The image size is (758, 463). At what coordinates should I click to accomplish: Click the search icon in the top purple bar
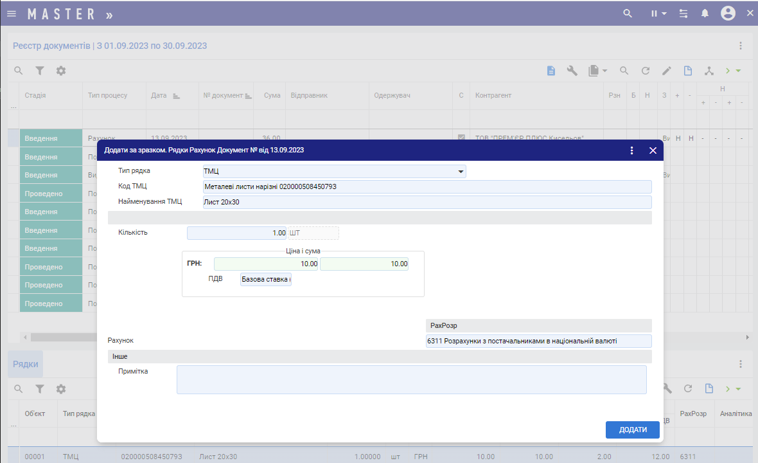click(628, 14)
